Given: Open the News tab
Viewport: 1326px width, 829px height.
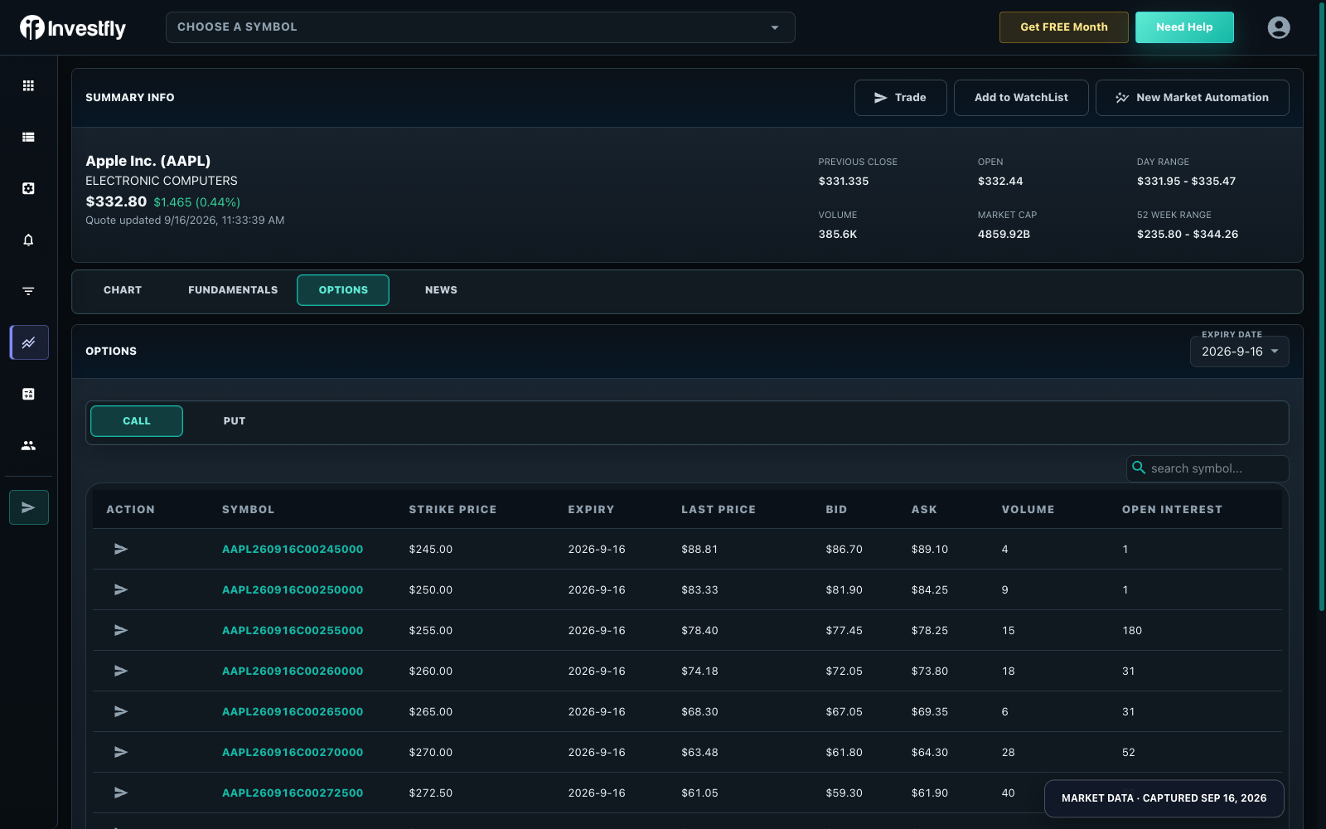Looking at the screenshot, I should [x=441, y=290].
